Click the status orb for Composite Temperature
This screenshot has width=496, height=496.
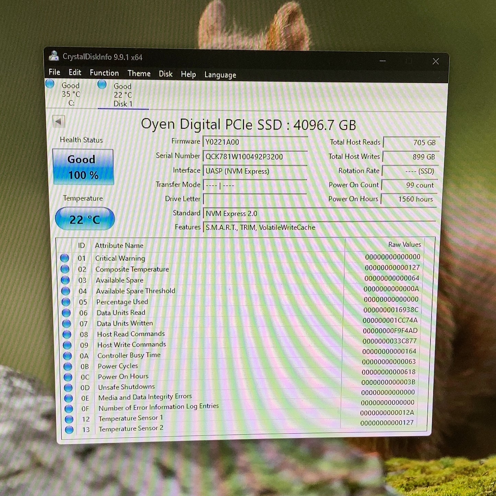tap(65, 269)
